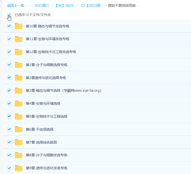This screenshot has height=174, width=191.
Task: Uncheck the 第5章-生物技术与工程选择 checkbox
Action: 9,116
